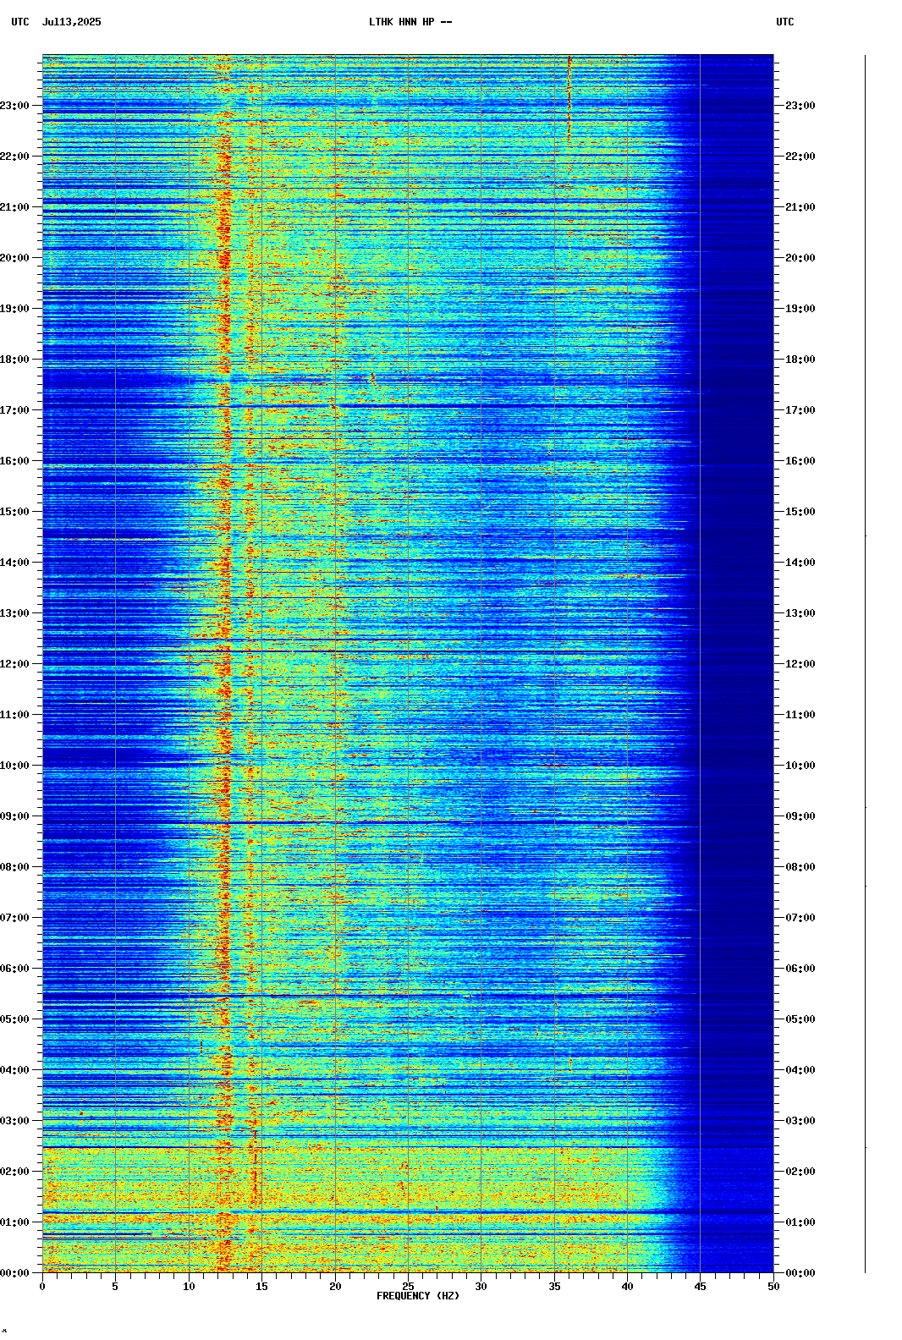Select the station title LTHK HNN HP --

[410, 22]
